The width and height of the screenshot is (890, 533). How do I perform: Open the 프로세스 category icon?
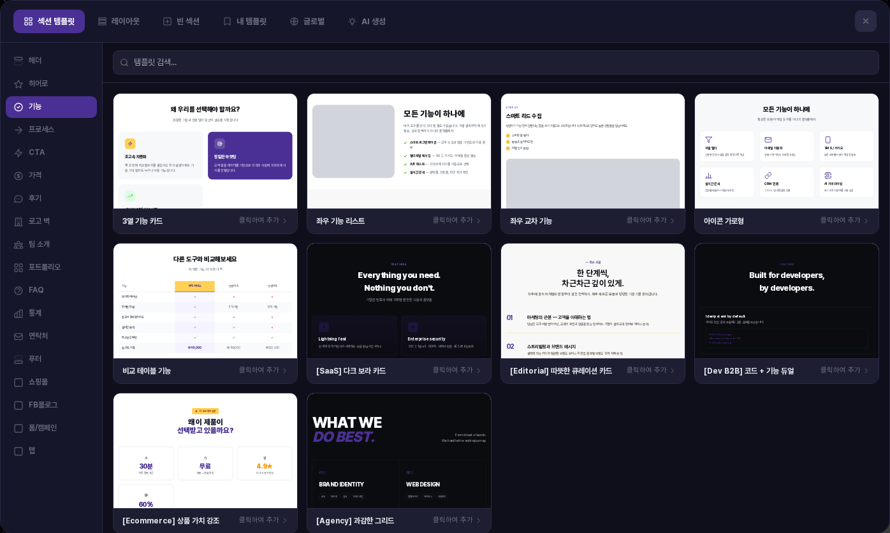[x=18, y=129]
